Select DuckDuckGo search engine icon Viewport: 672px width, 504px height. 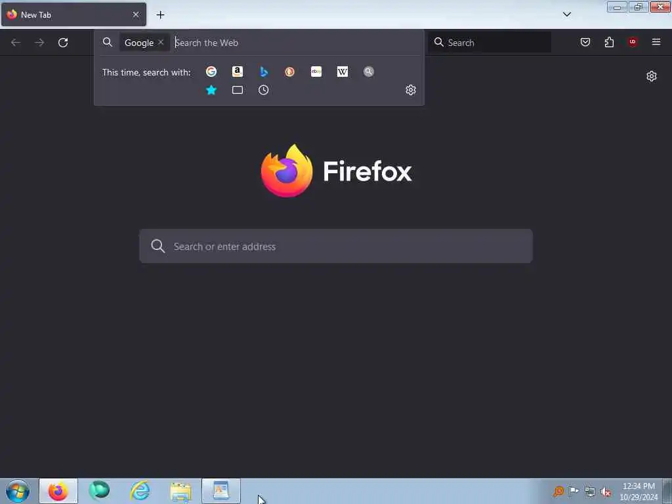point(289,72)
